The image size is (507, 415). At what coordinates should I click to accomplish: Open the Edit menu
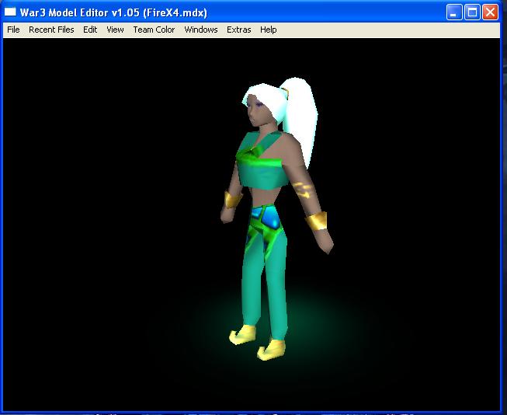[x=90, y=30]
